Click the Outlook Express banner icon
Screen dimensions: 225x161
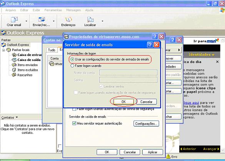click(x=3, y=33)
